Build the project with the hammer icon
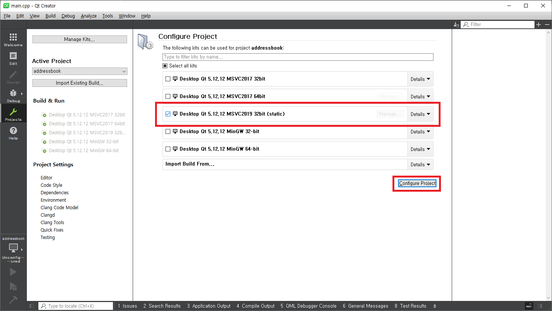 tap(13, 300)
